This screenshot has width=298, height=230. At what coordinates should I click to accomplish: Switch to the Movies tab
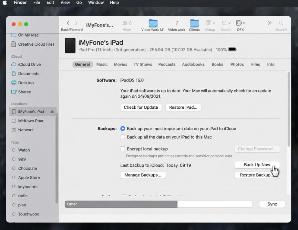point(120,64)
